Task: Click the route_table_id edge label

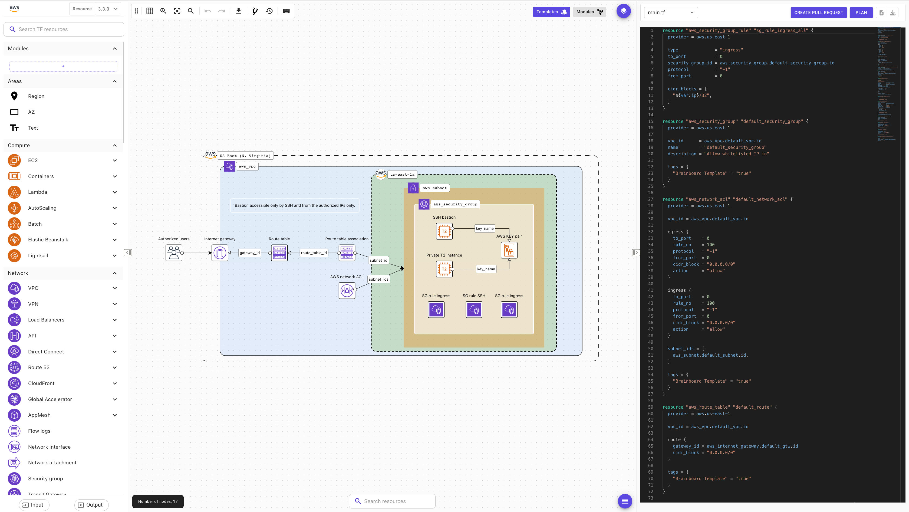Action: [314, 253]
